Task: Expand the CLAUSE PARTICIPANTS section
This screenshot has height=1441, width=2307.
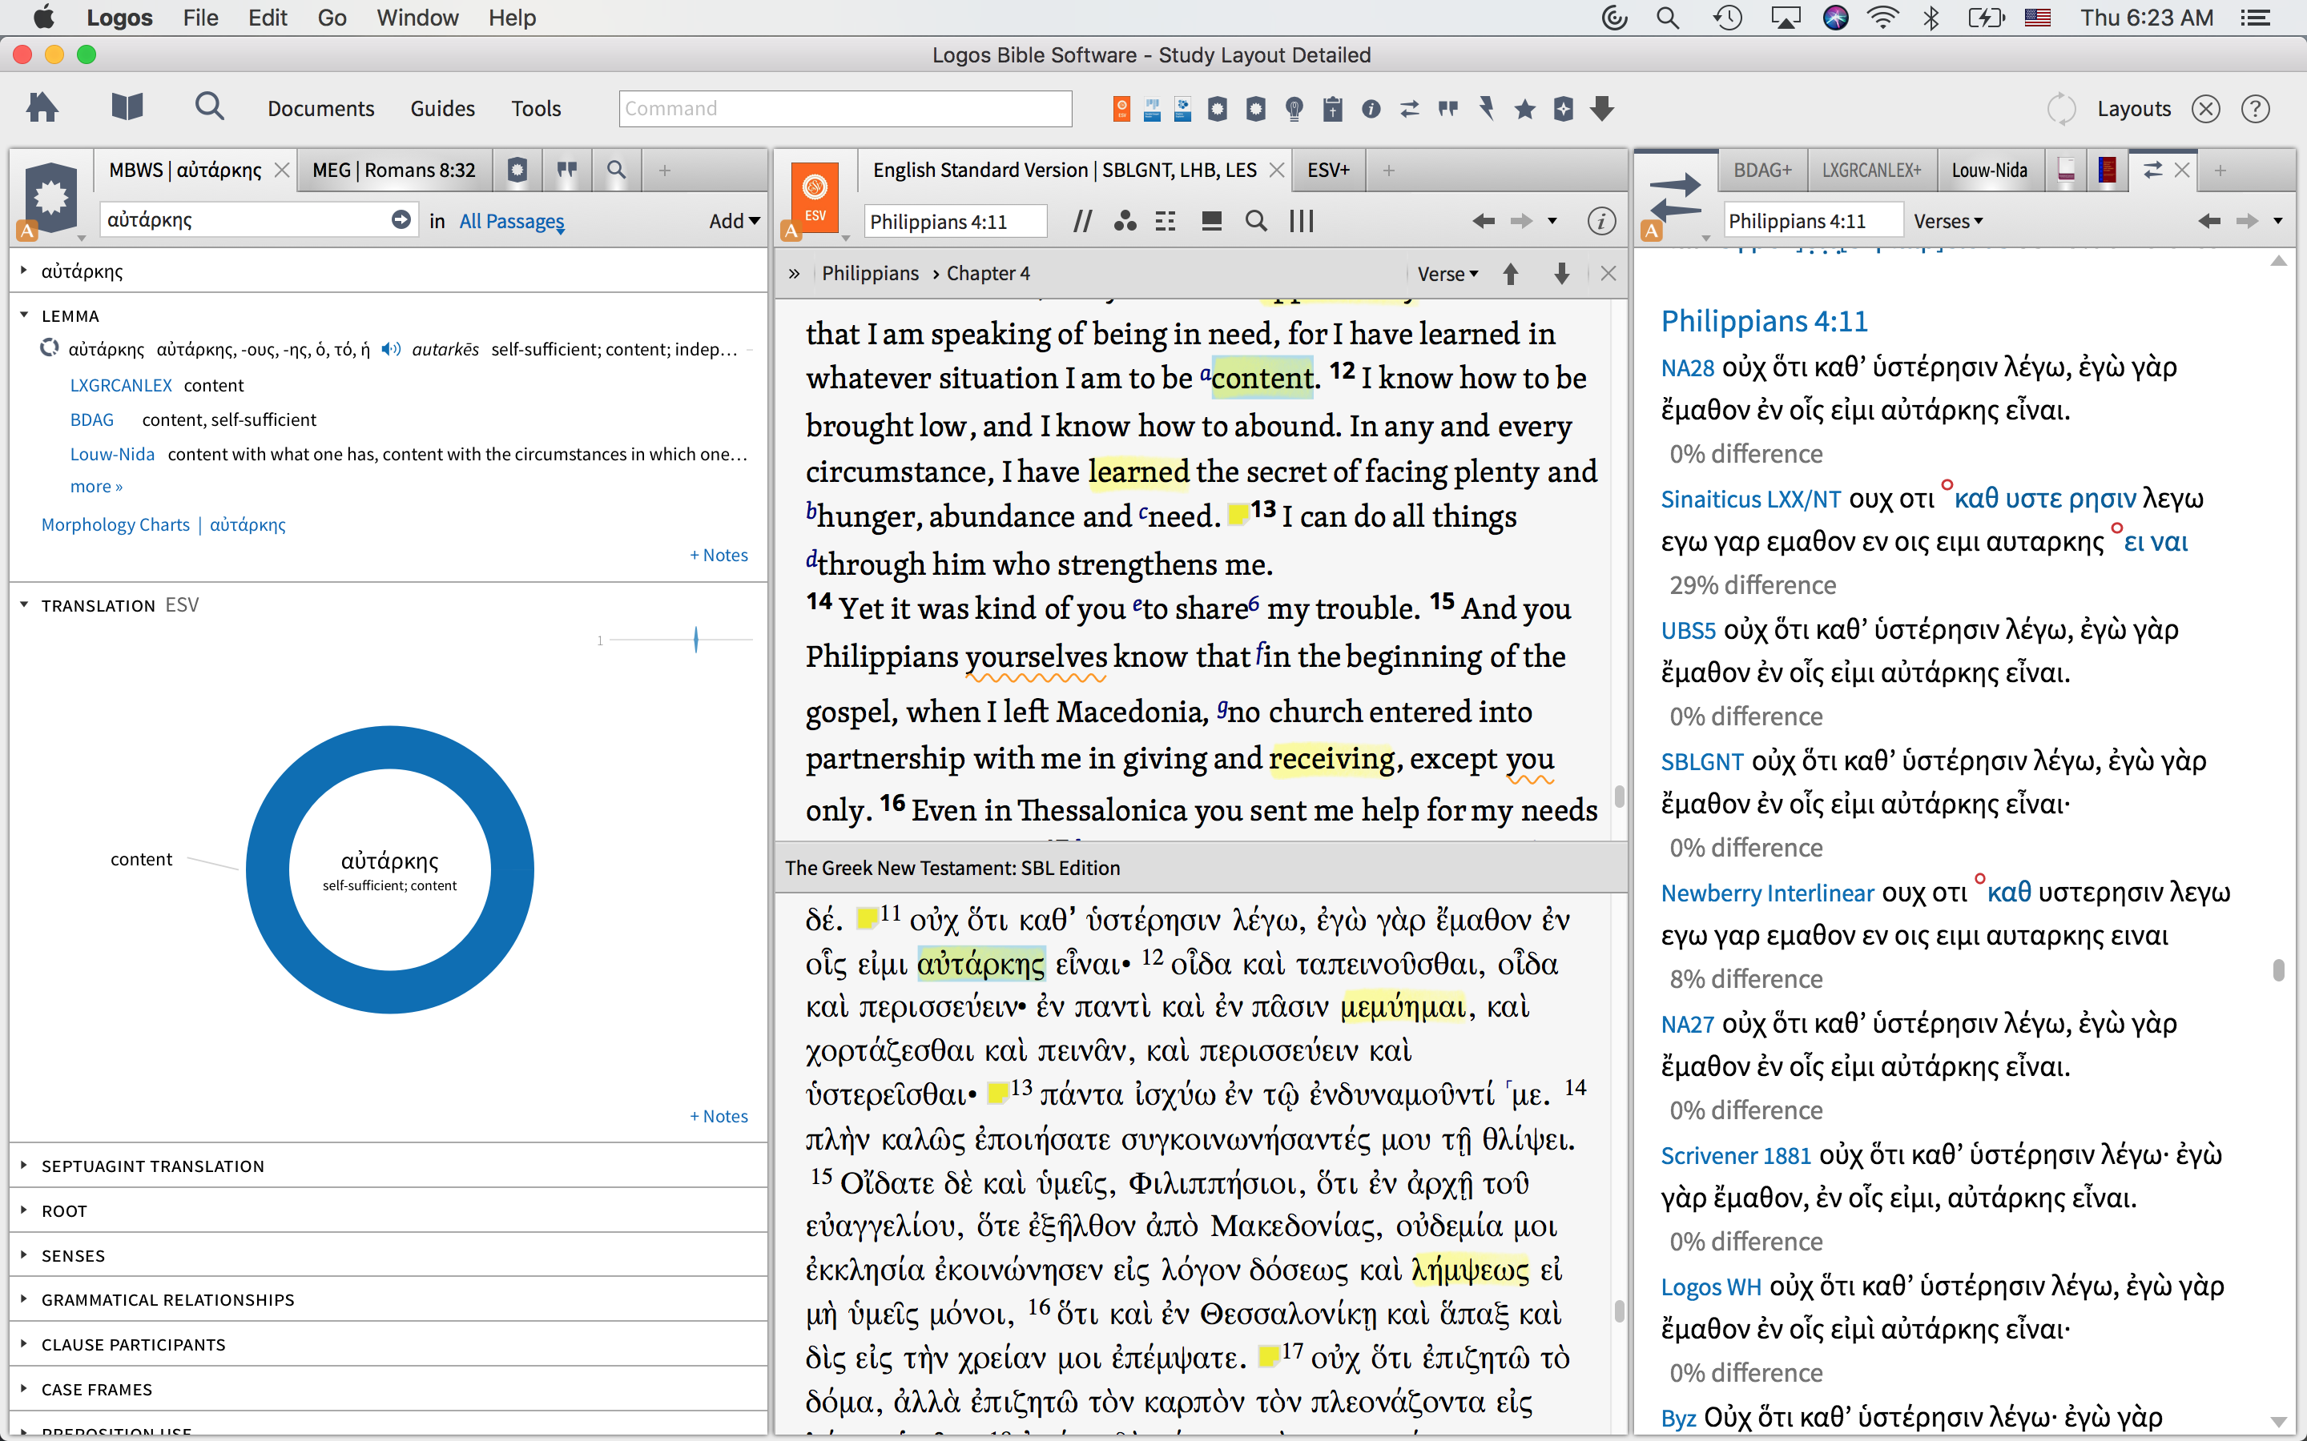Action: tap(24, 1343)
